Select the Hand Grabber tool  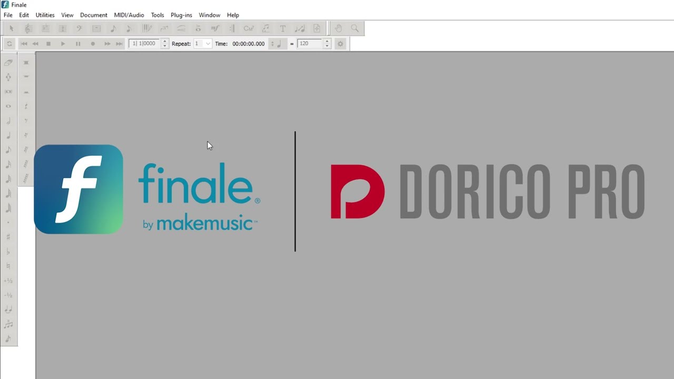tap(338, 28)
